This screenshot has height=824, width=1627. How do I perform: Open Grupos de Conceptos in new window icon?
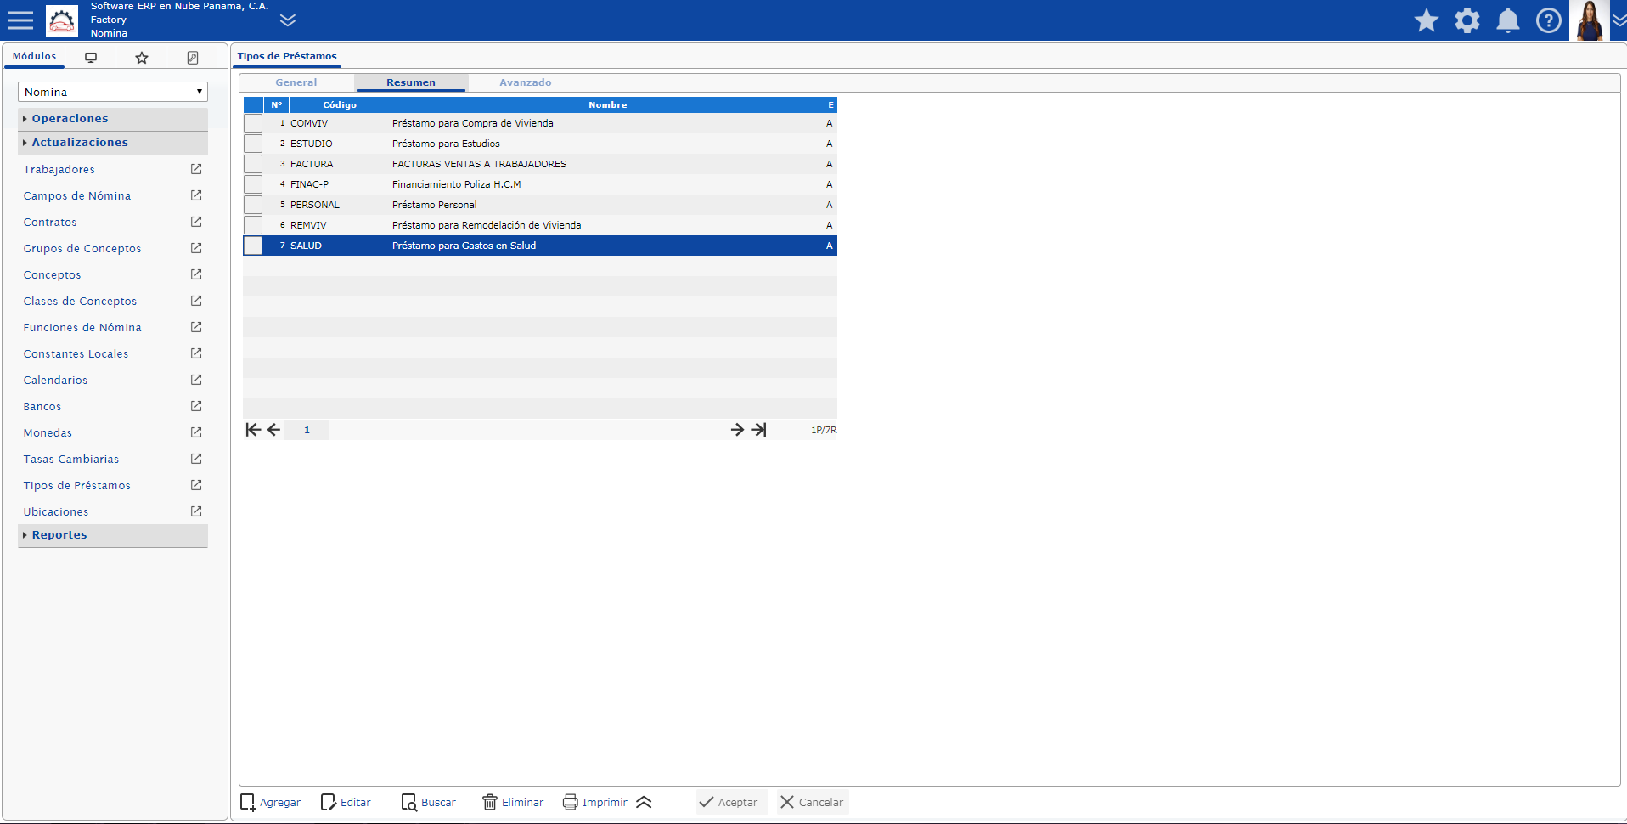coord(196,248)
